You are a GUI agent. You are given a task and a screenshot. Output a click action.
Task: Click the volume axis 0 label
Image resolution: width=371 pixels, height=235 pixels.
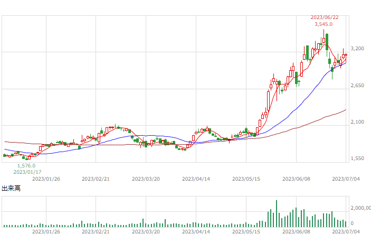pos(352,223)
